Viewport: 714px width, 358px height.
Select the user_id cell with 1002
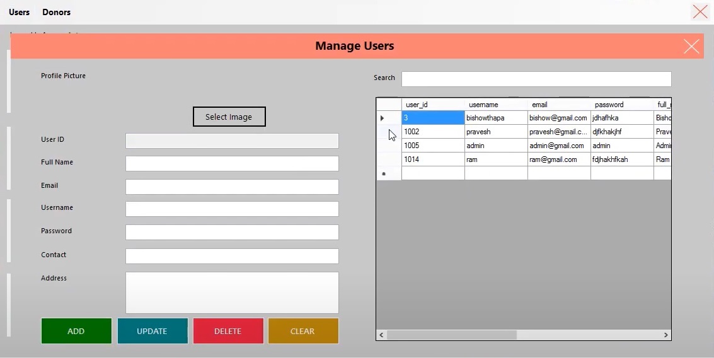(433, 132)
